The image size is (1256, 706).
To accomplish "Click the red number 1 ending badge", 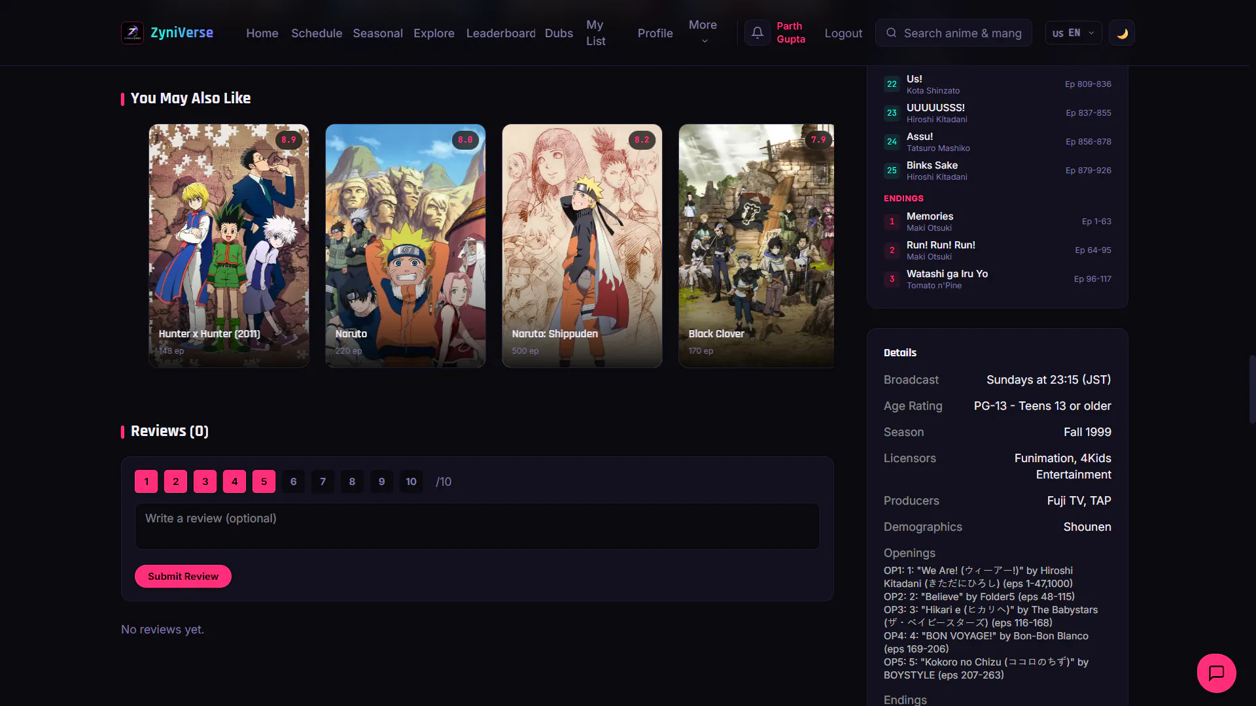I will point(892,222).
